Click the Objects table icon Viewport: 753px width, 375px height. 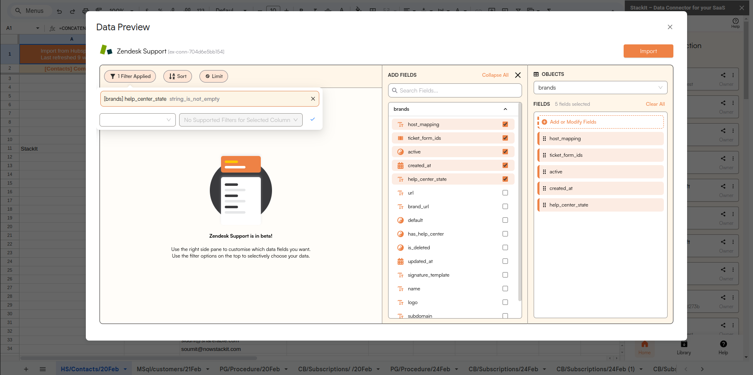[536, 74]
